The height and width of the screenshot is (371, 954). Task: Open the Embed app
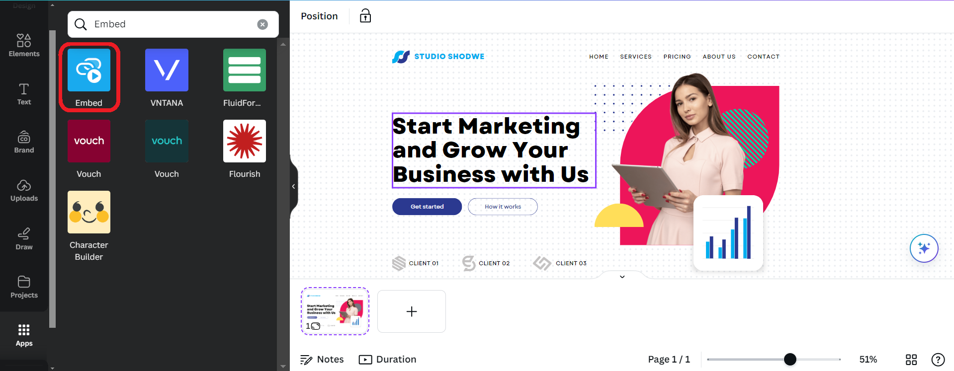click(x=88, y=70)
